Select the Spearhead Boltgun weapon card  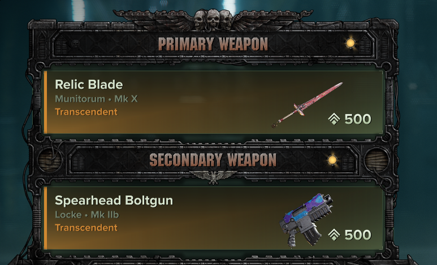point(214,218)
